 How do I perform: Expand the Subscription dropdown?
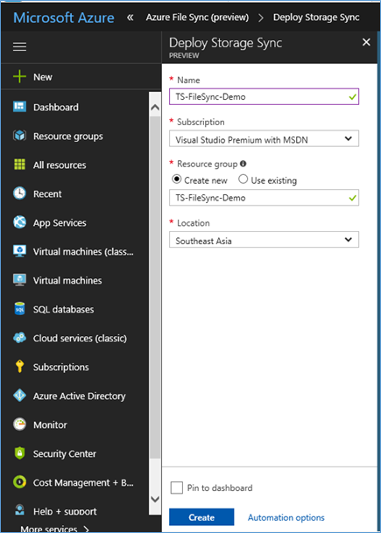[264, 138]
